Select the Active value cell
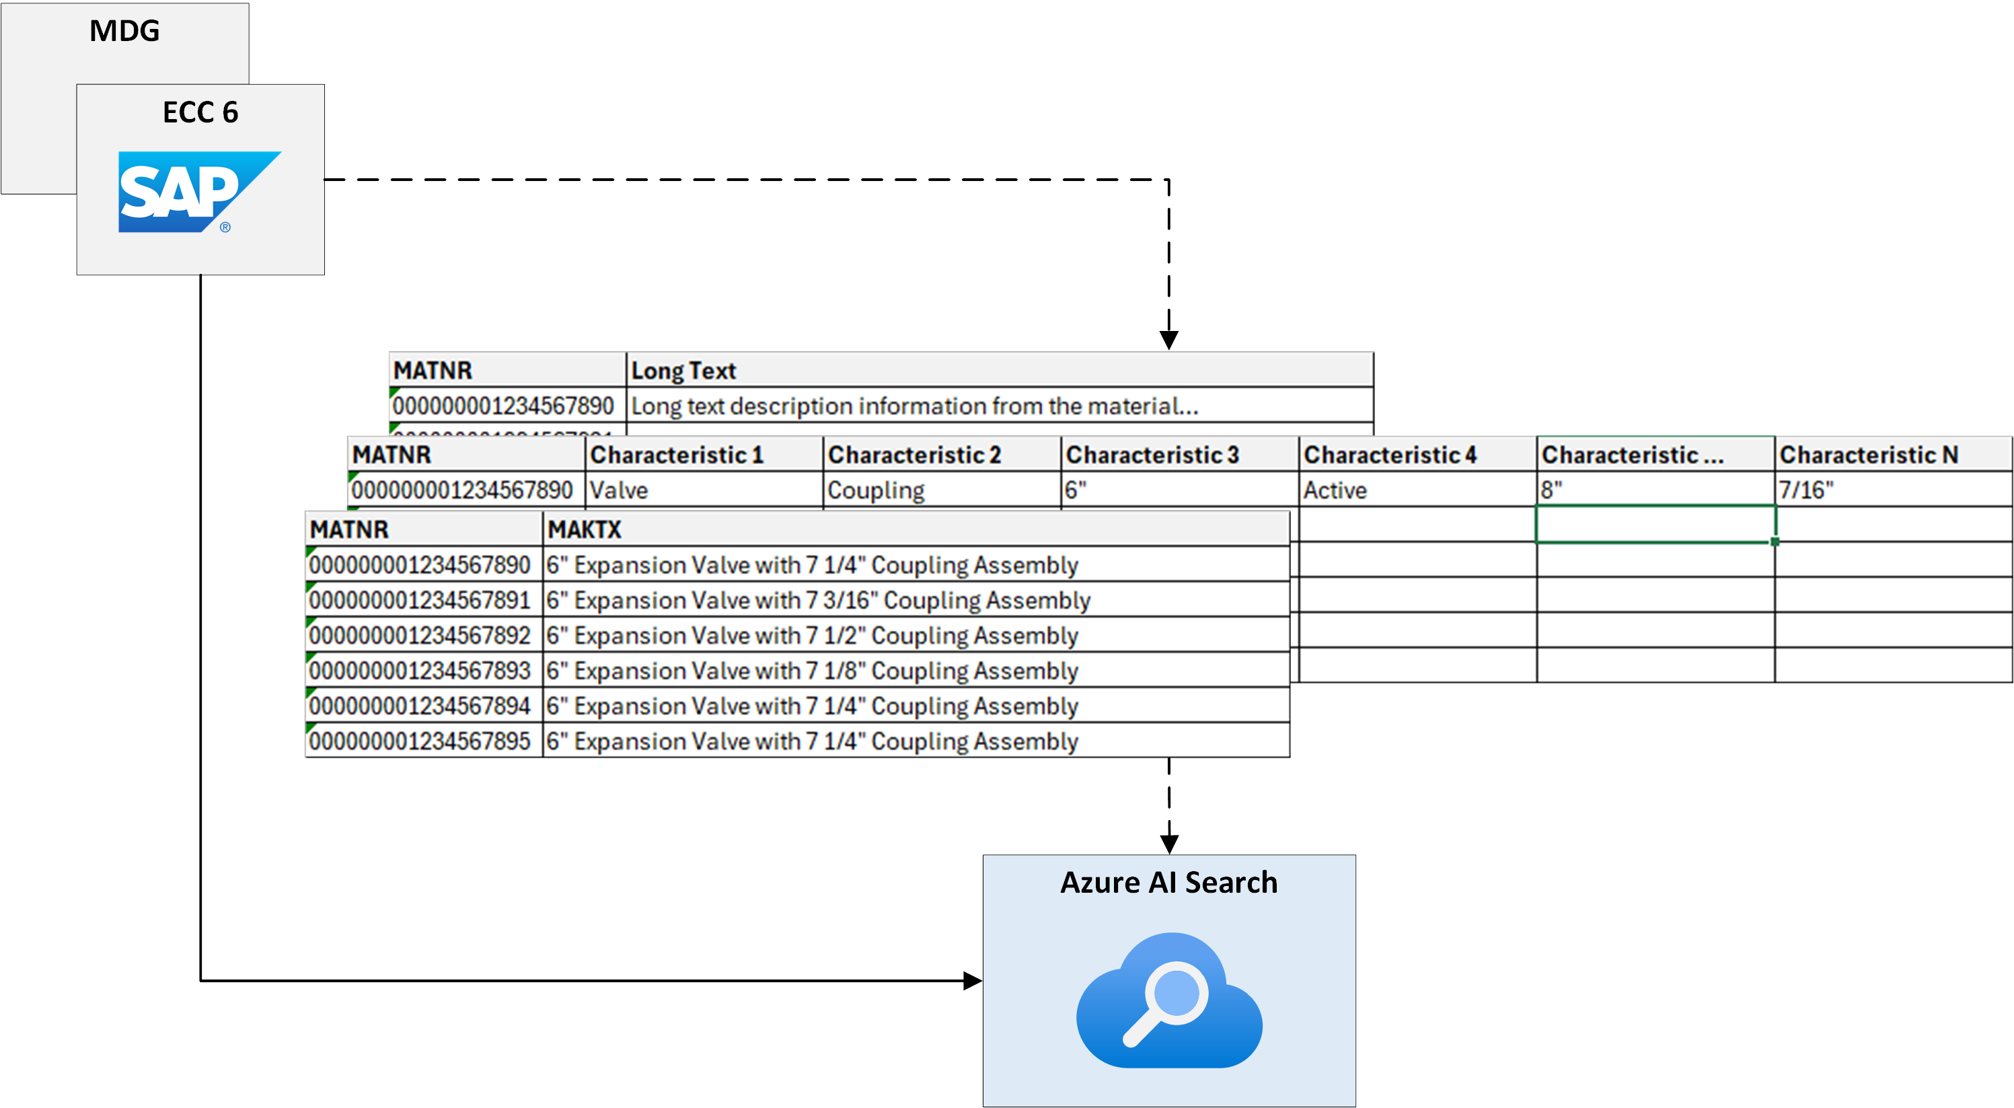 [1335, 490]
